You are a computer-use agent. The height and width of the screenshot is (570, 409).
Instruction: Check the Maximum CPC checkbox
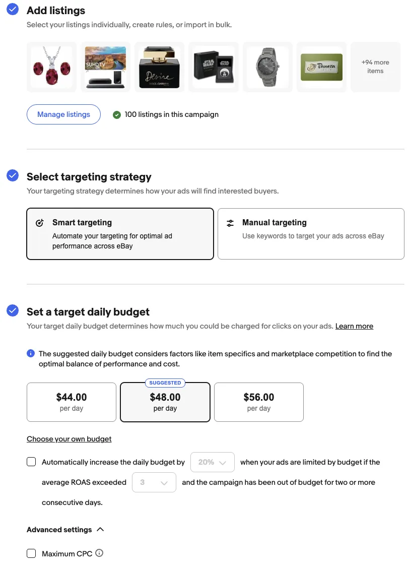pyautogui.click(x=31, y=553)
